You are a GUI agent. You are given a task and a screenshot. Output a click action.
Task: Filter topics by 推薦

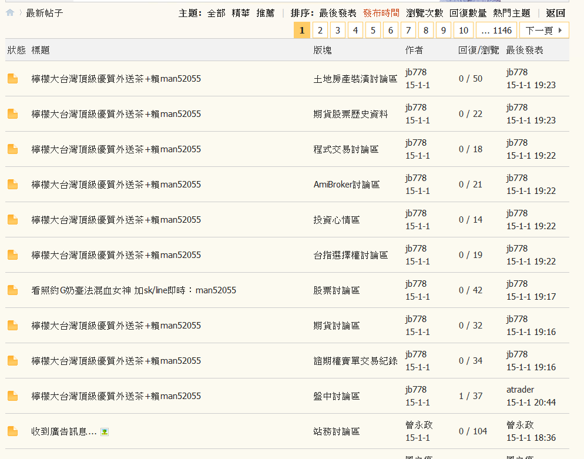pos(265,13)
